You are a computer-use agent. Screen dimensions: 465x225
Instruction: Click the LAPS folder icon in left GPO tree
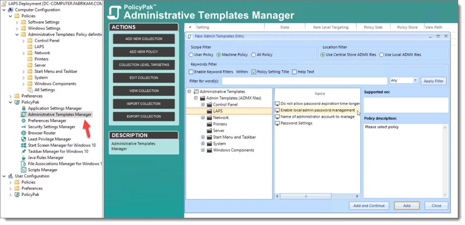pyautogui.click(x=30, y=47)
